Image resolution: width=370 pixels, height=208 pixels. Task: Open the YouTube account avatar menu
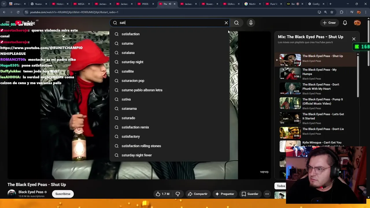[357, 23]
